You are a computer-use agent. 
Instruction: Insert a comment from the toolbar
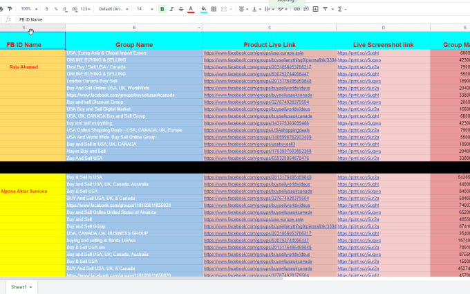point(306,9)
